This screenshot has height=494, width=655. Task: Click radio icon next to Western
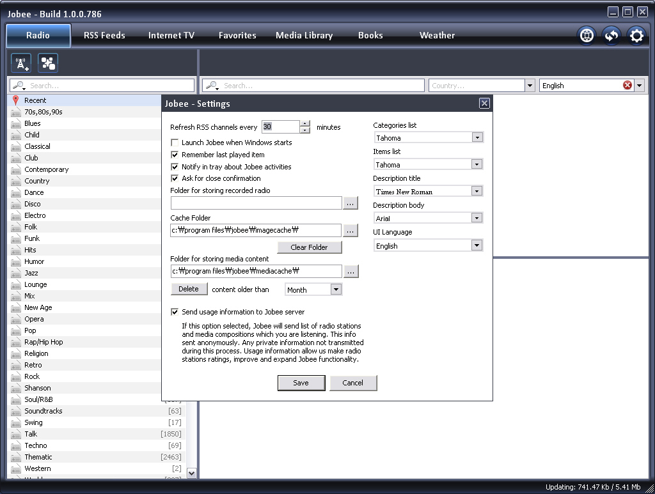[x=15, y=468]
